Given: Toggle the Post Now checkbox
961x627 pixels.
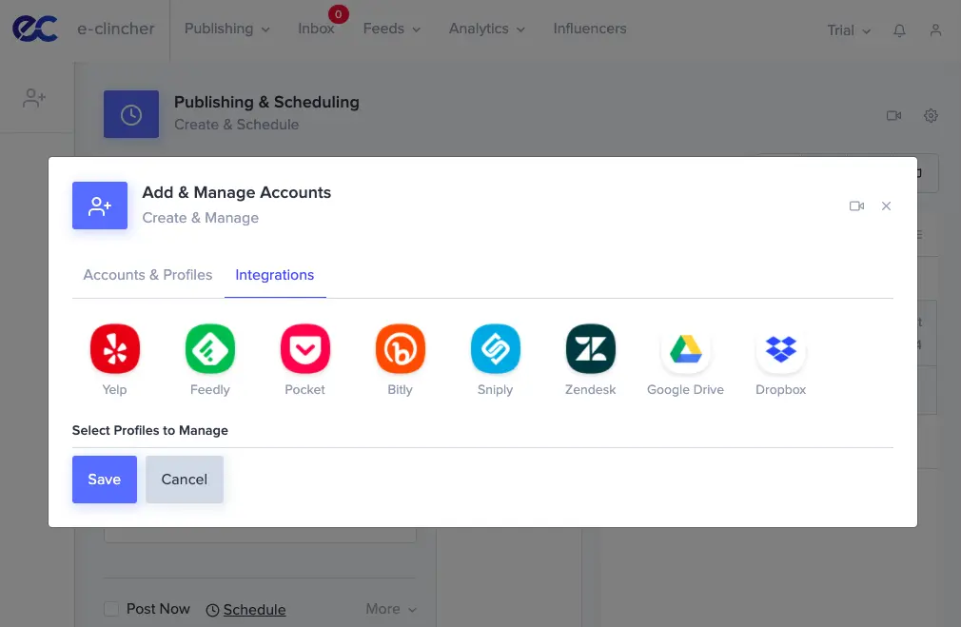Looking at the screenshot, I should tap(111, 609).
